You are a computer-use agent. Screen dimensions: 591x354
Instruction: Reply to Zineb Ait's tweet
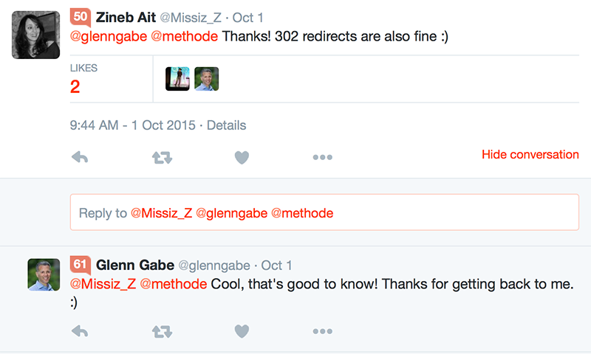(80, 157)
